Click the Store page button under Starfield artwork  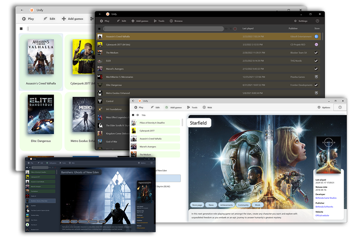[x=197, y=205]
